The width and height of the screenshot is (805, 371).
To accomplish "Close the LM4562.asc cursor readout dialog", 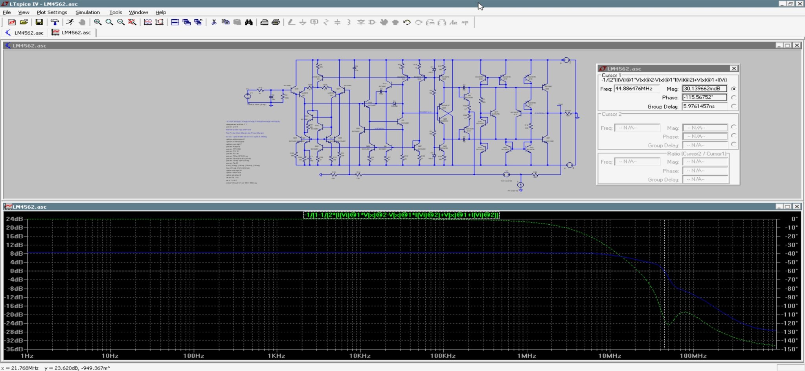I will coord(733,68).
